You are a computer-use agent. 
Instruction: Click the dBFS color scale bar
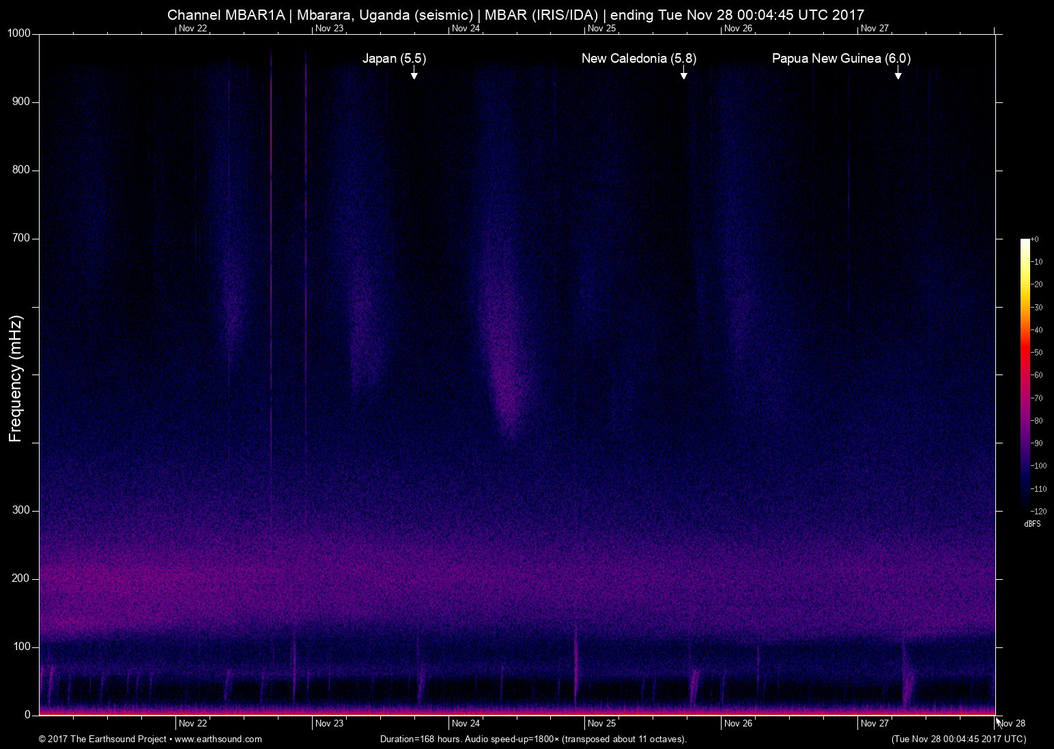click(1027, 375)
